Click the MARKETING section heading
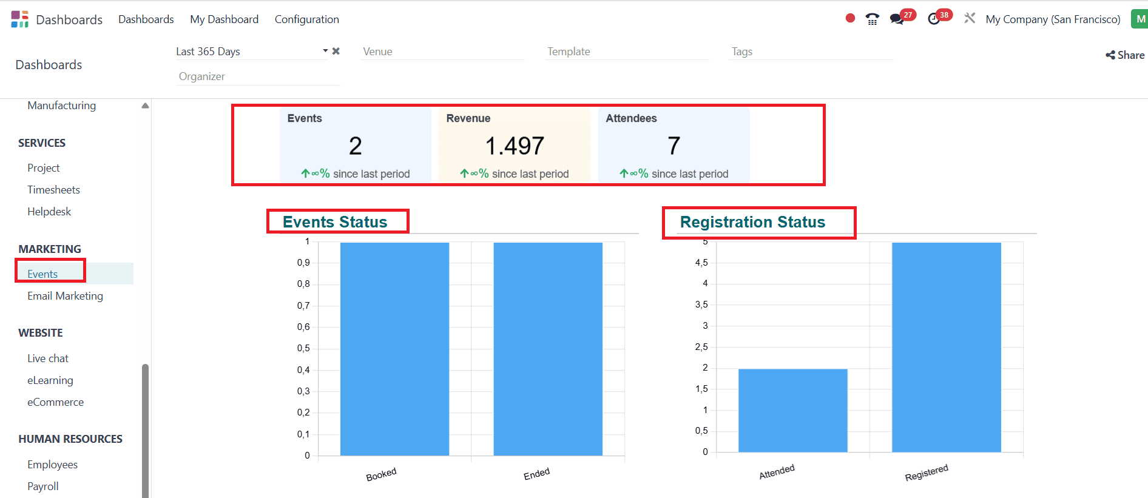 [50, 249]
